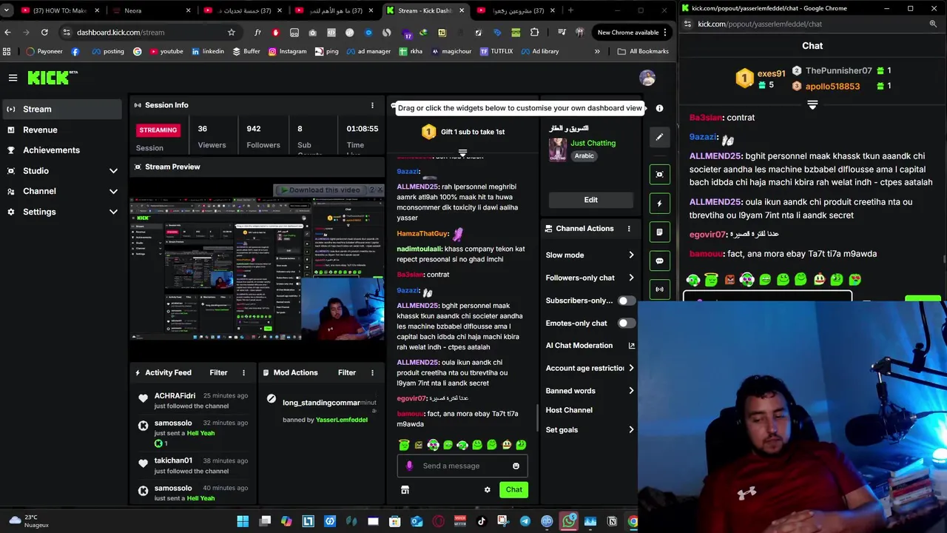The image size is (947, 533).
Task: Switch to HOW TO: Make YouTube tab
Action: pos(60,10)
